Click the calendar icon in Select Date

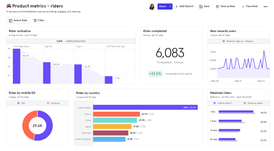[10, 21]
